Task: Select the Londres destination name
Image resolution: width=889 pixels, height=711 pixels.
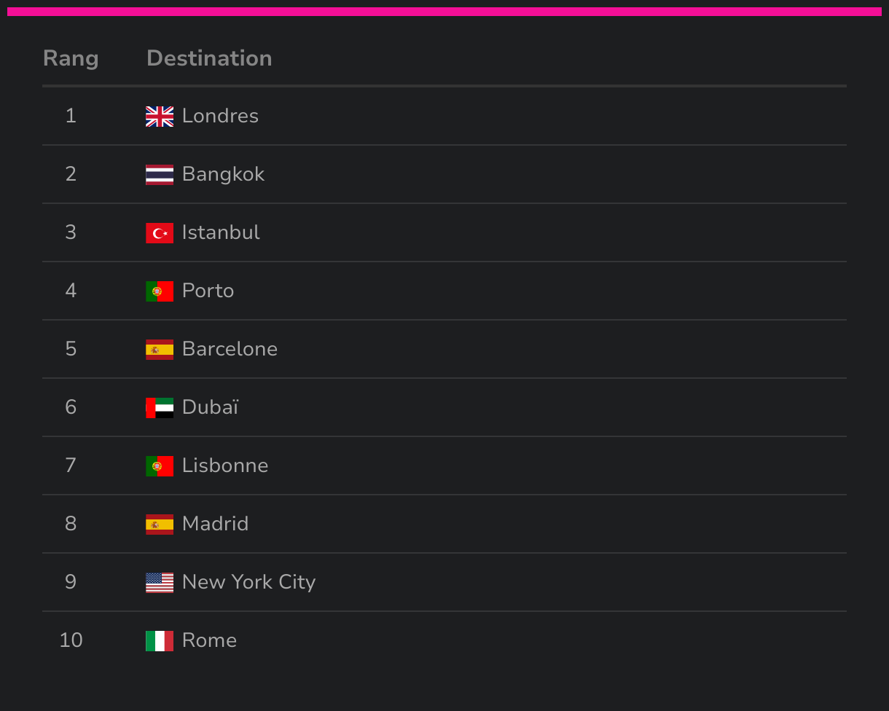Action: point(220,116)
